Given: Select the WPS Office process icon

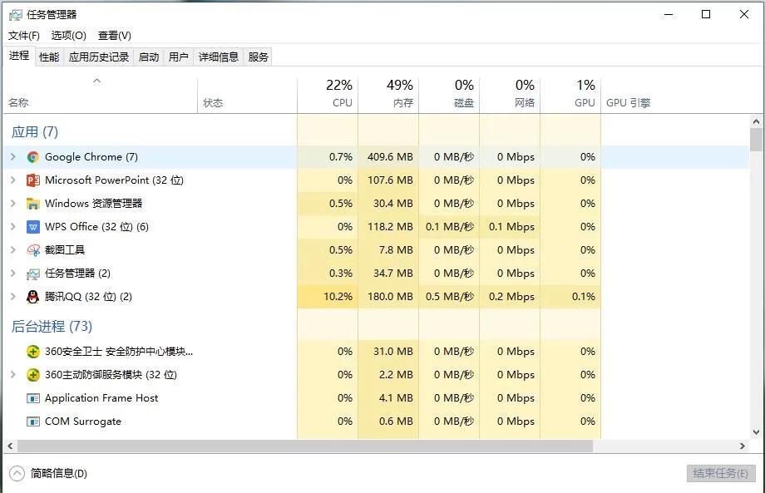Looking at the screenshot, I should (33, 227).
